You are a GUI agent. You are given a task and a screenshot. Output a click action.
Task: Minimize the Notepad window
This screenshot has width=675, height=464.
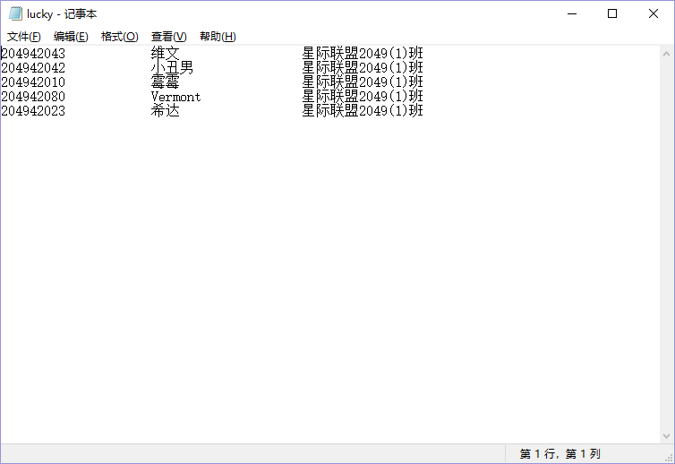pyautogui.click(x=572, y=13)
